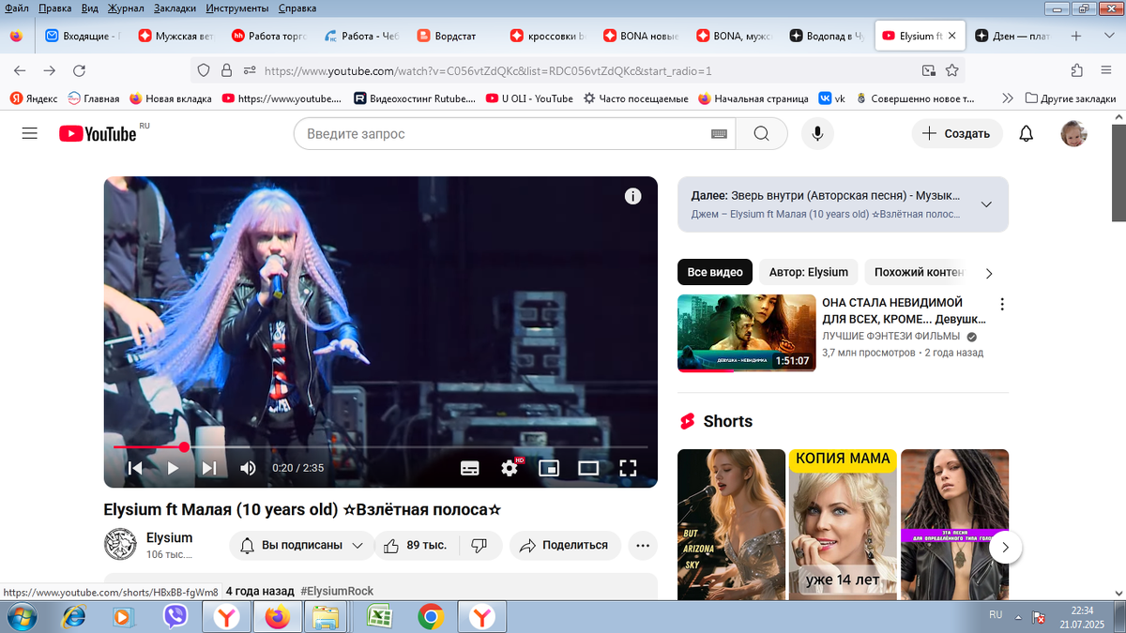This screenshot has width=1126, height=633.
Task: Open player settings gear
Action: click(510, 468)
